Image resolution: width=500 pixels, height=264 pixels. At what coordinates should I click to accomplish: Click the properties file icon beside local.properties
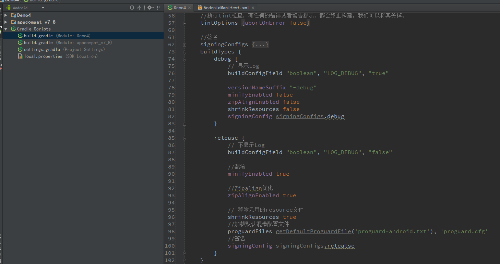pos(20,56)
